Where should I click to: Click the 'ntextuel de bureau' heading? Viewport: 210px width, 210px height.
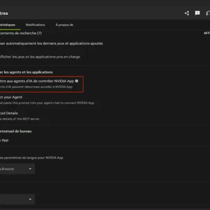(x=16, y=131)
